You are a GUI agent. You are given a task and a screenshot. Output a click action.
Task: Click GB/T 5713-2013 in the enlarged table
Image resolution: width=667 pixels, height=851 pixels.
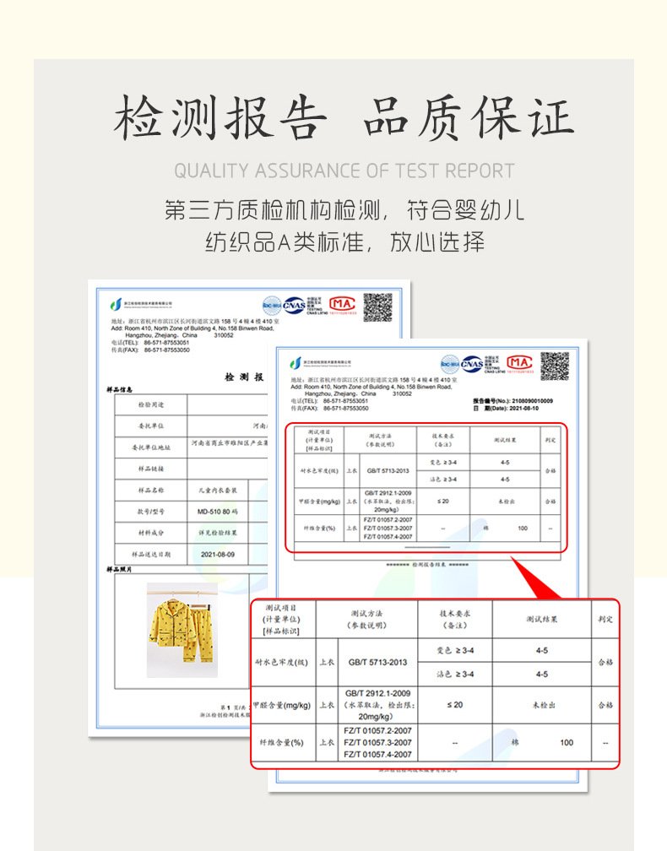(377, 662)
